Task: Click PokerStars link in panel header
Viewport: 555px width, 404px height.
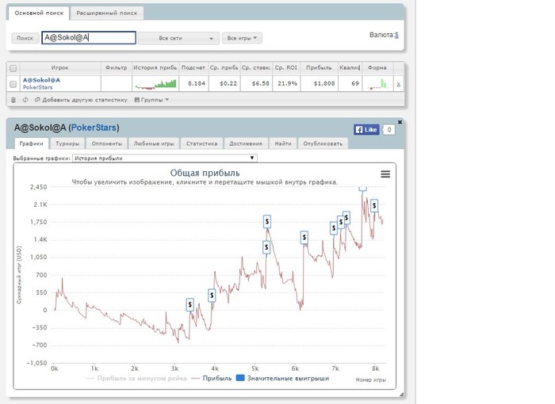Action: tap(94, 128)
